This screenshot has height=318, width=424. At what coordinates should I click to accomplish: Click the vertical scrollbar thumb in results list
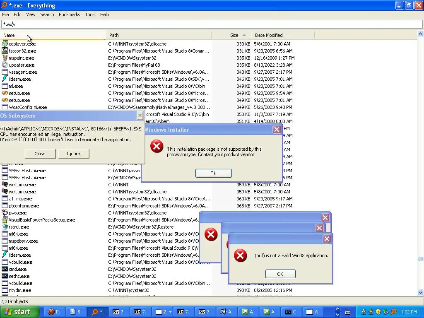pos(420,258)
